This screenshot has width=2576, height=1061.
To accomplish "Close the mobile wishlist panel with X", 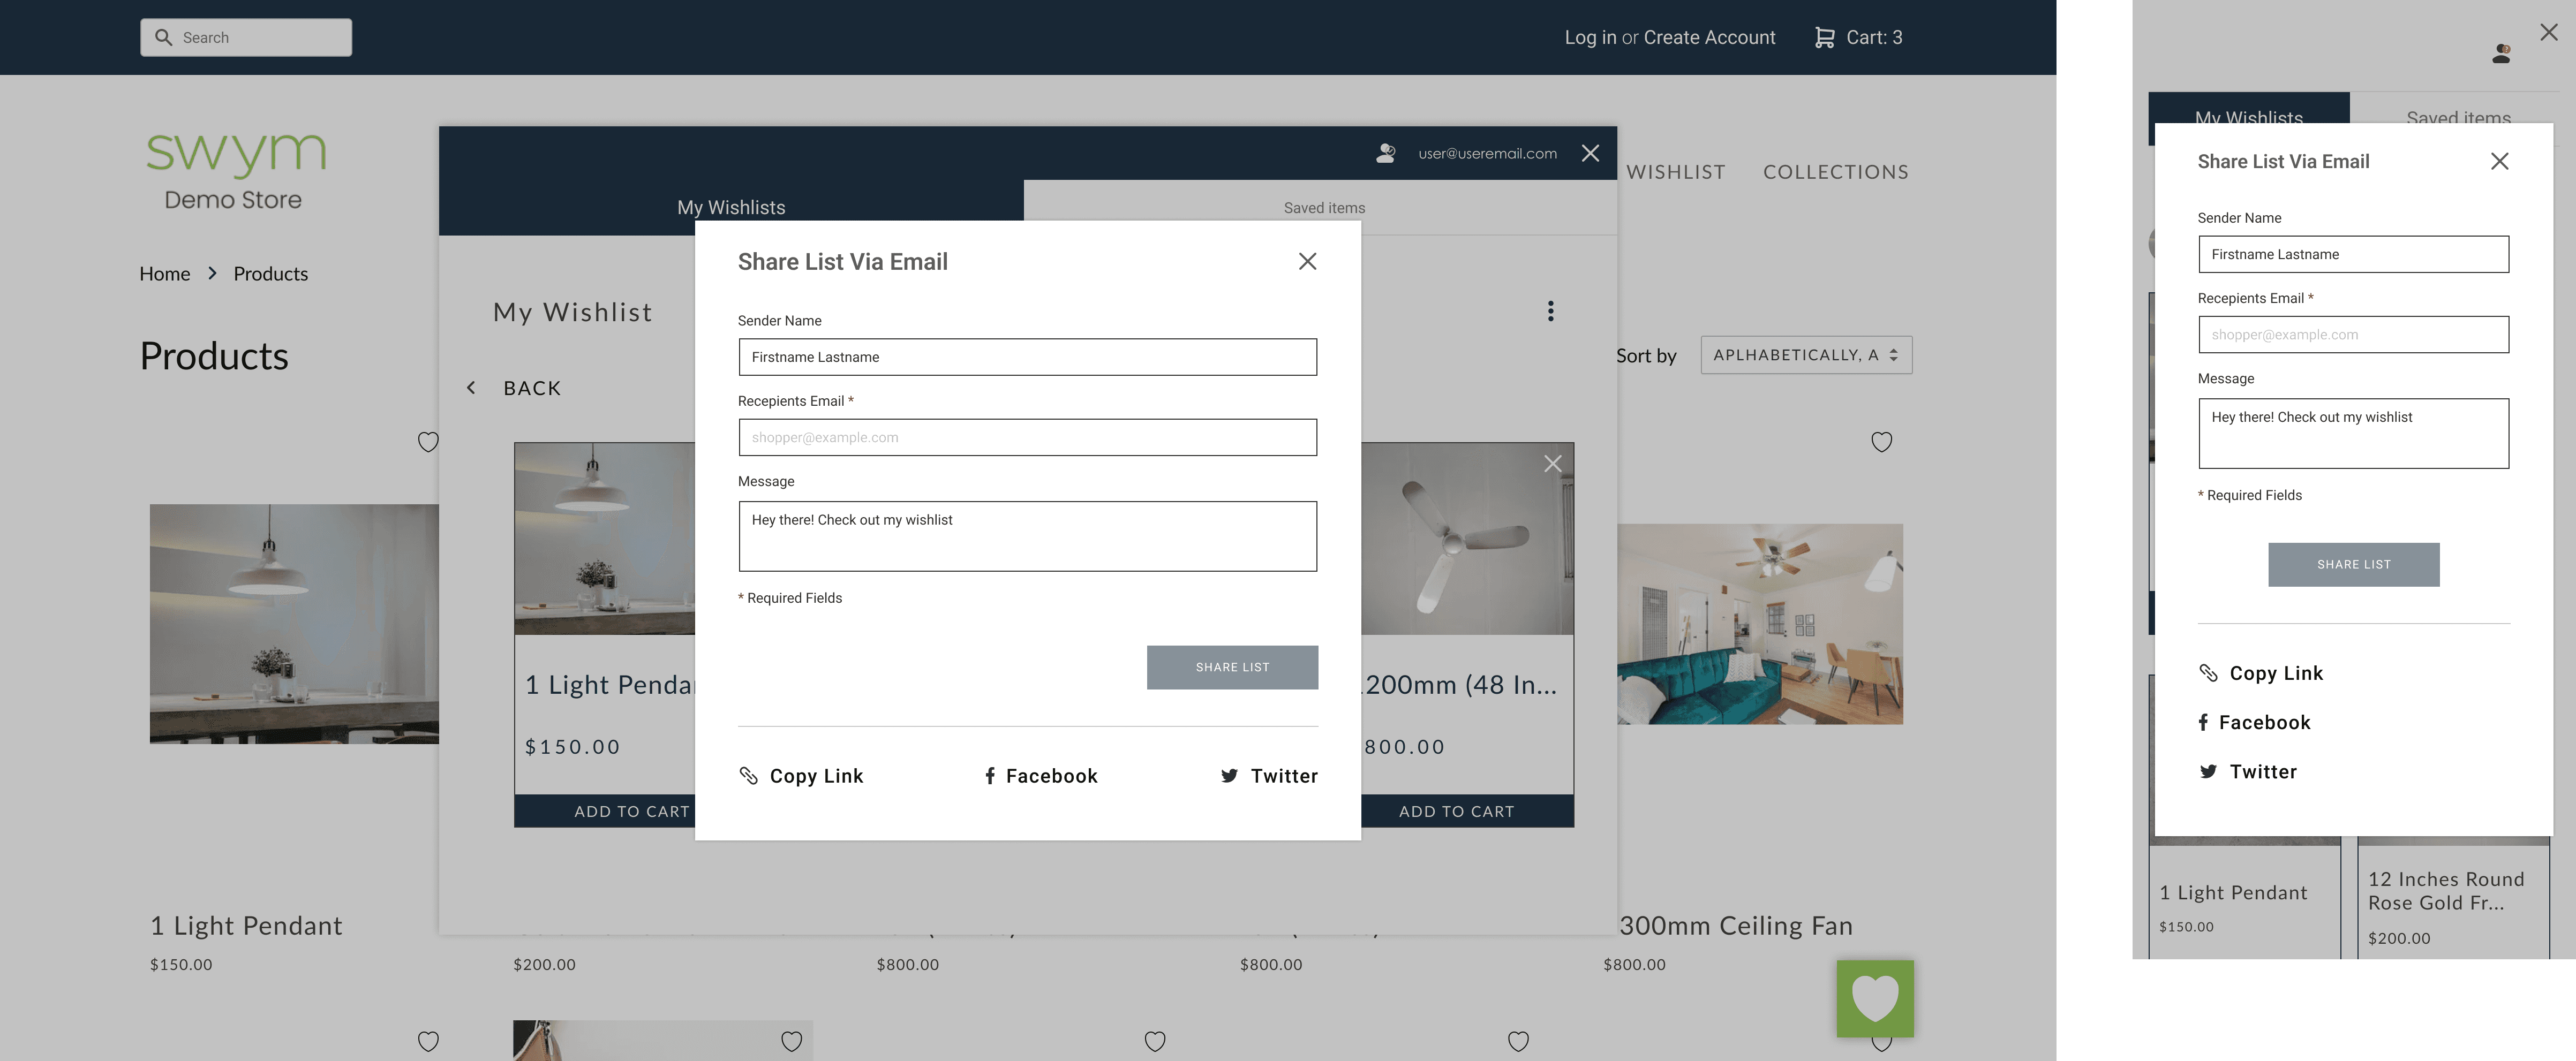I will point(2549,32).
